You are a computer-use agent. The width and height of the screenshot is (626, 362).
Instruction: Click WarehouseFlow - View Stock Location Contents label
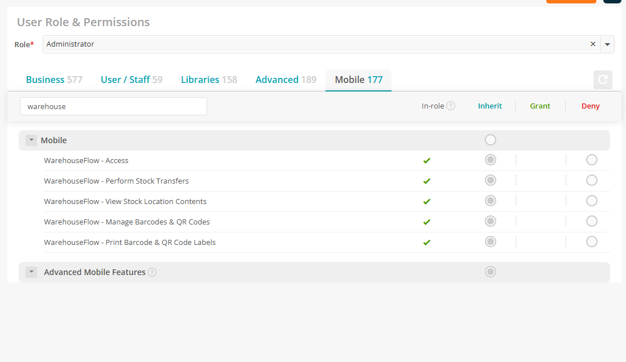(x=125, y=201)
